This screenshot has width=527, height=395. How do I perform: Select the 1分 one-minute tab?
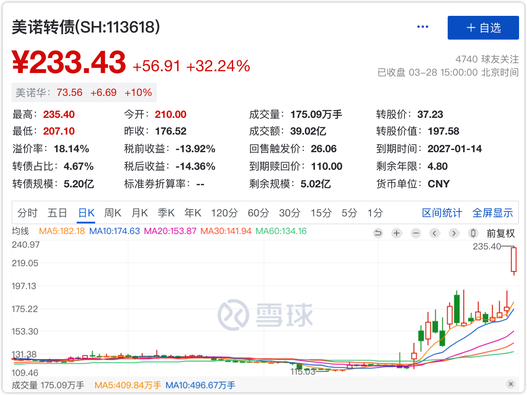375,213
